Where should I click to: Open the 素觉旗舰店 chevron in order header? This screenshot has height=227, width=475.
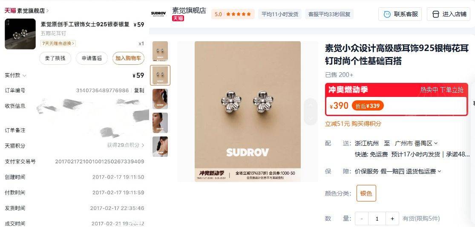pos(48,11)
